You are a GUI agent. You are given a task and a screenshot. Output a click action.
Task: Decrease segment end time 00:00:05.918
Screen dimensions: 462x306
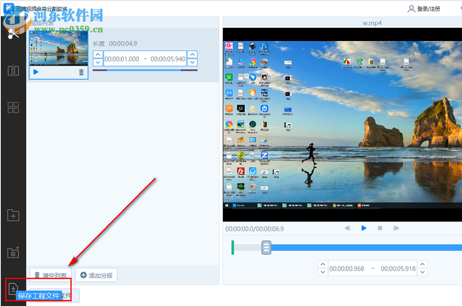pyautogui.click(x=422, y=272)
